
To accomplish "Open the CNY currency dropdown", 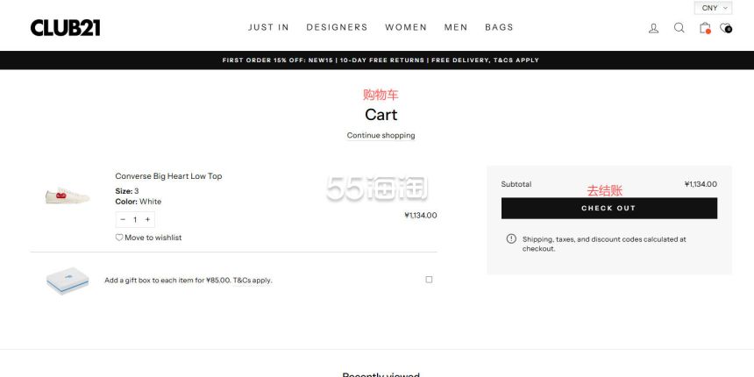I will (x=715, y=8).
